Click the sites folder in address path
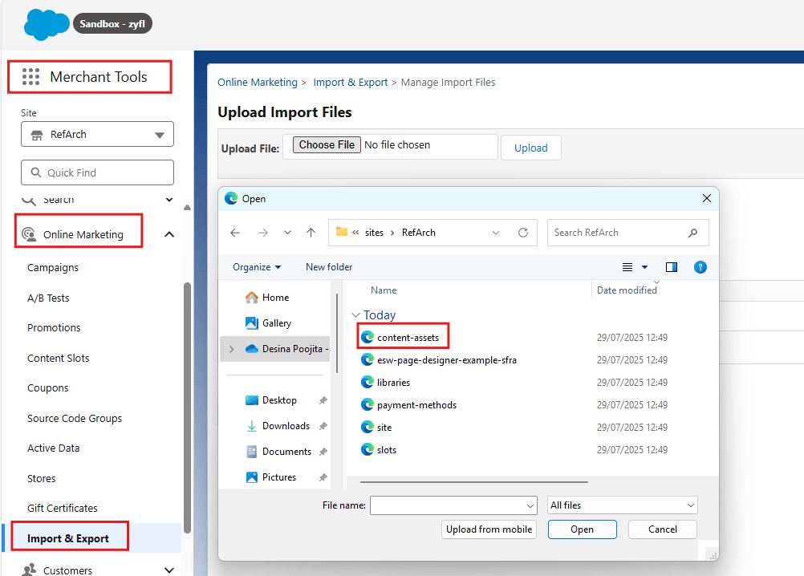 374,233
